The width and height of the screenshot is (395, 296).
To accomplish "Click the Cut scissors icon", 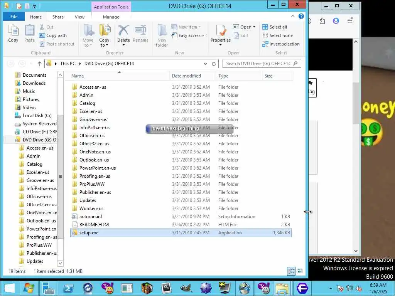I will [x=42, y=27].
